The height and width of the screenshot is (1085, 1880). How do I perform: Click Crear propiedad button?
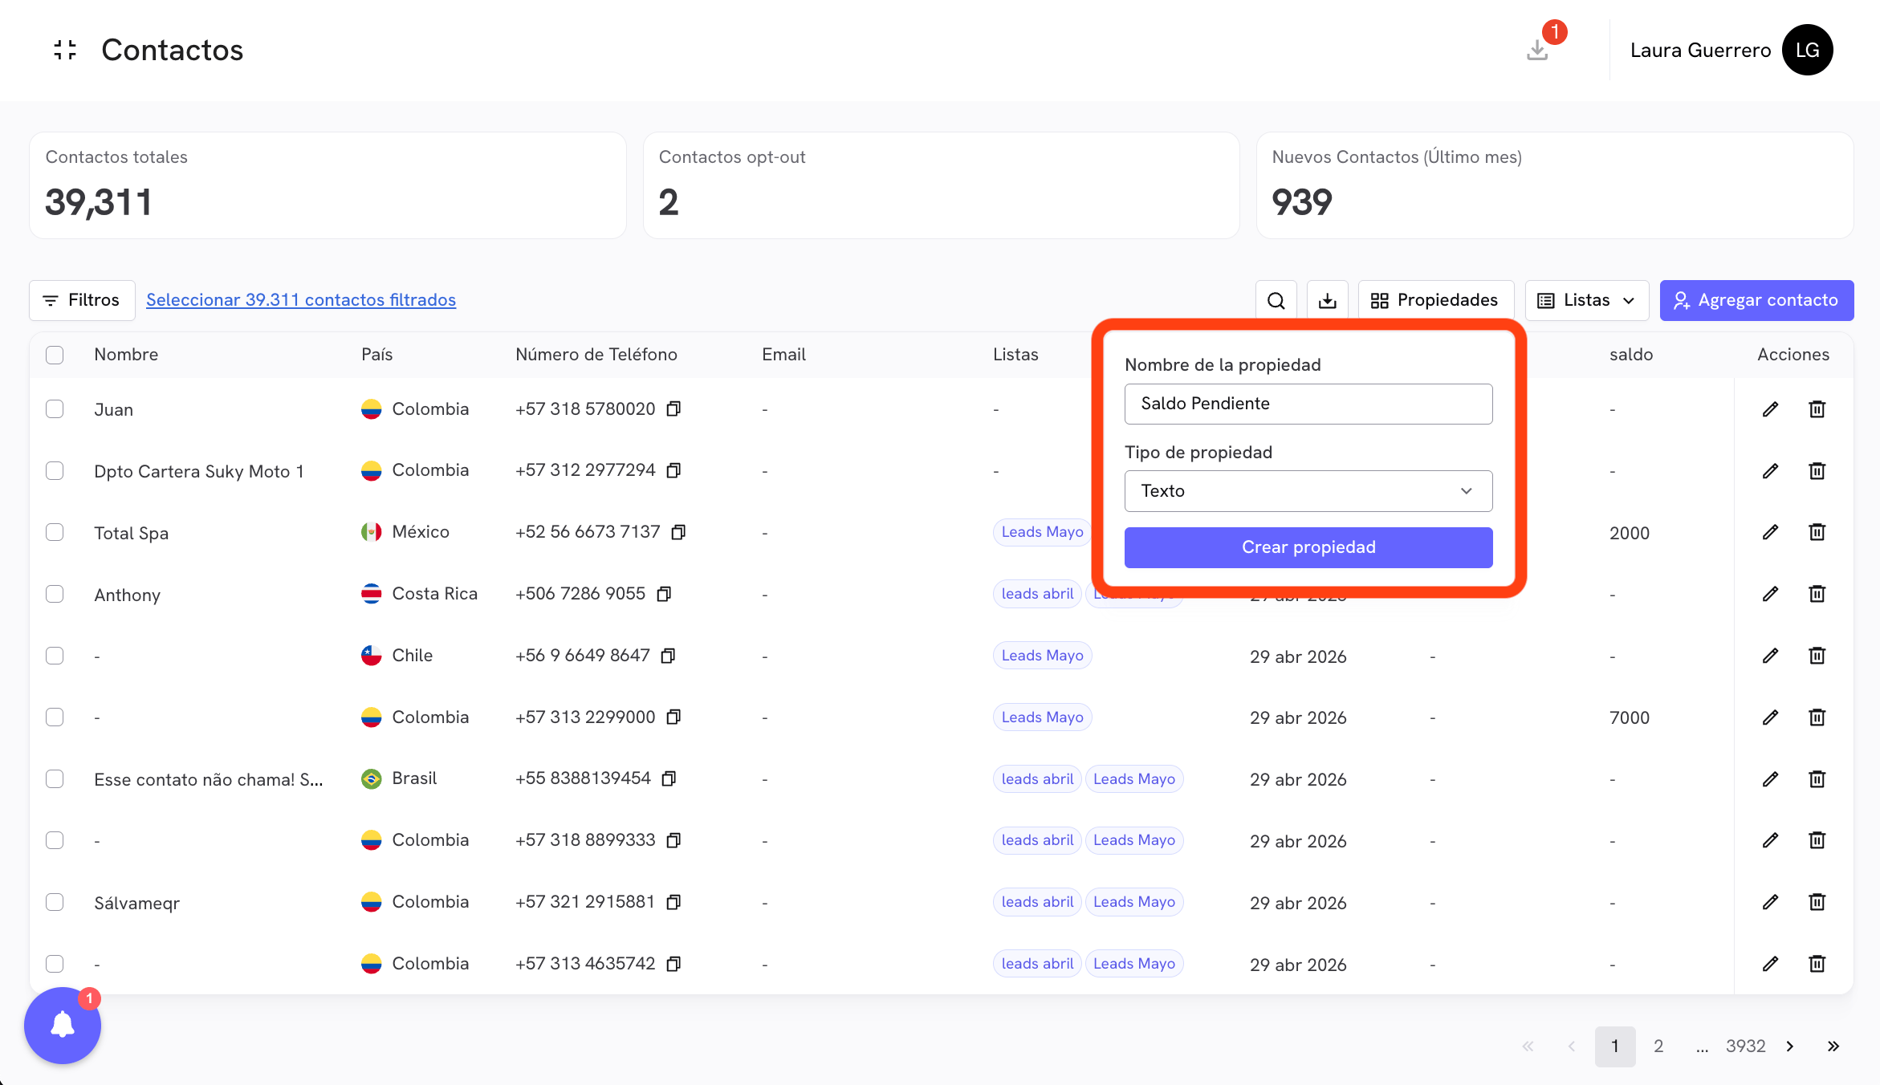1308,547
